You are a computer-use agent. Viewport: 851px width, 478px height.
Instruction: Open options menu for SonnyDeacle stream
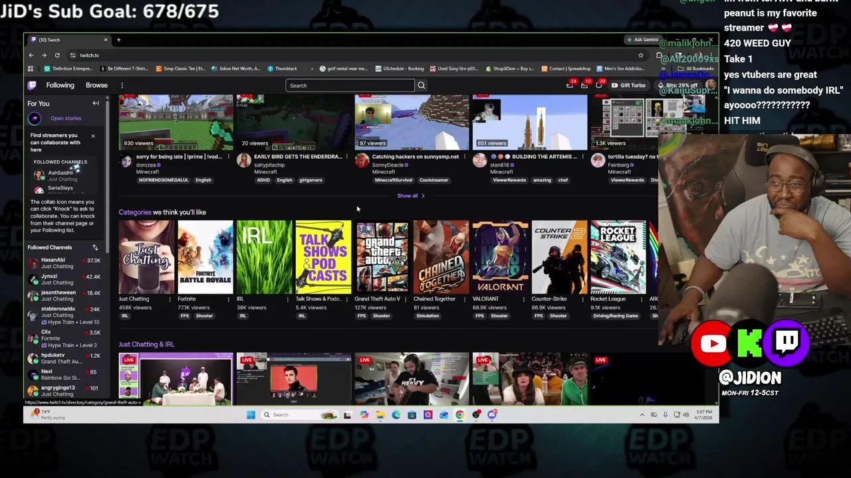pos(464,157)
